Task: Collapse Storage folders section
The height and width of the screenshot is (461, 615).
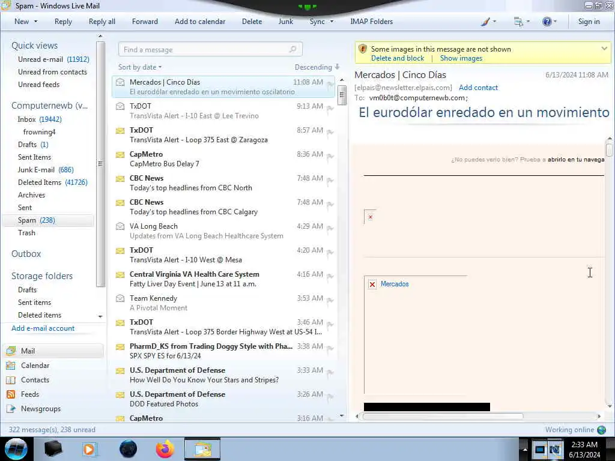Action: (42, 276)
